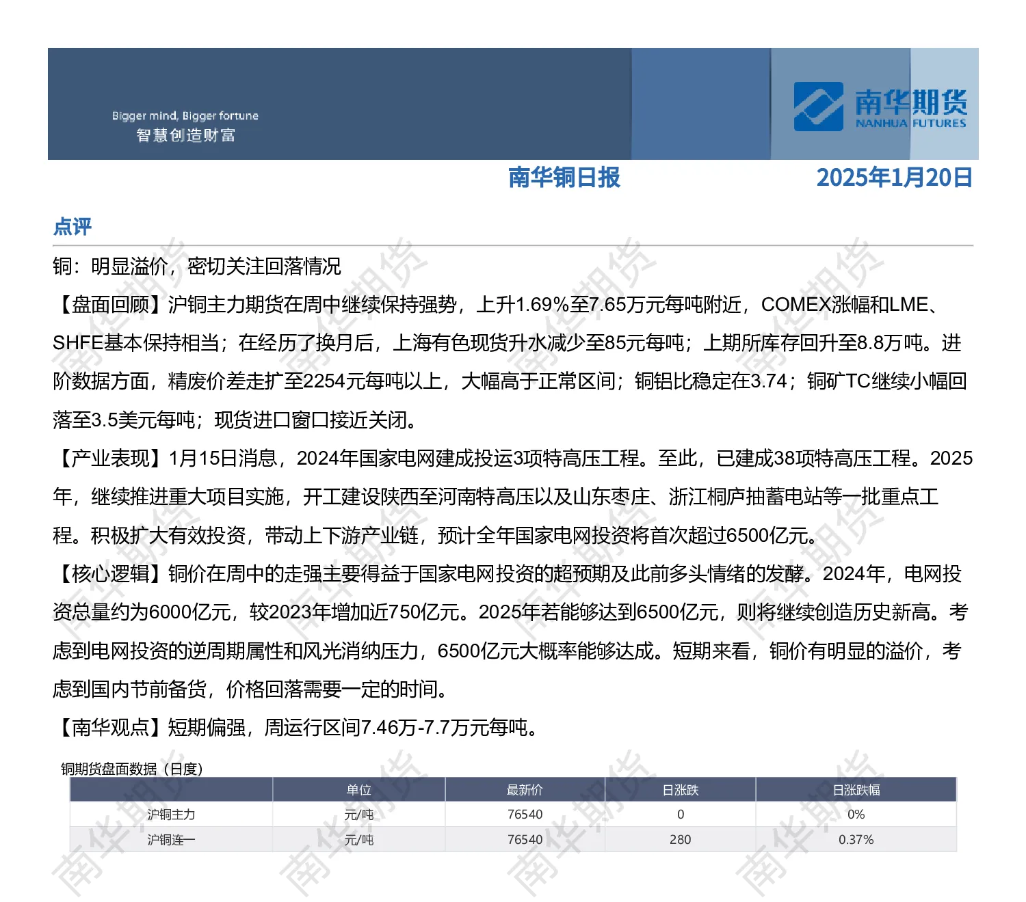1026x902 pixels.
Task: Click the 单位 column header
Action: [x=358, y=790]
